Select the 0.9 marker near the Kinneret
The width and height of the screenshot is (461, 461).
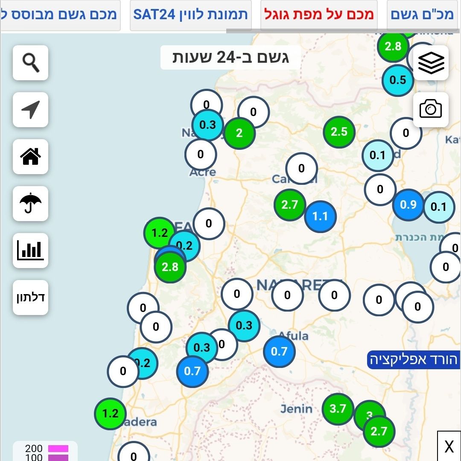tap(408, 205)
